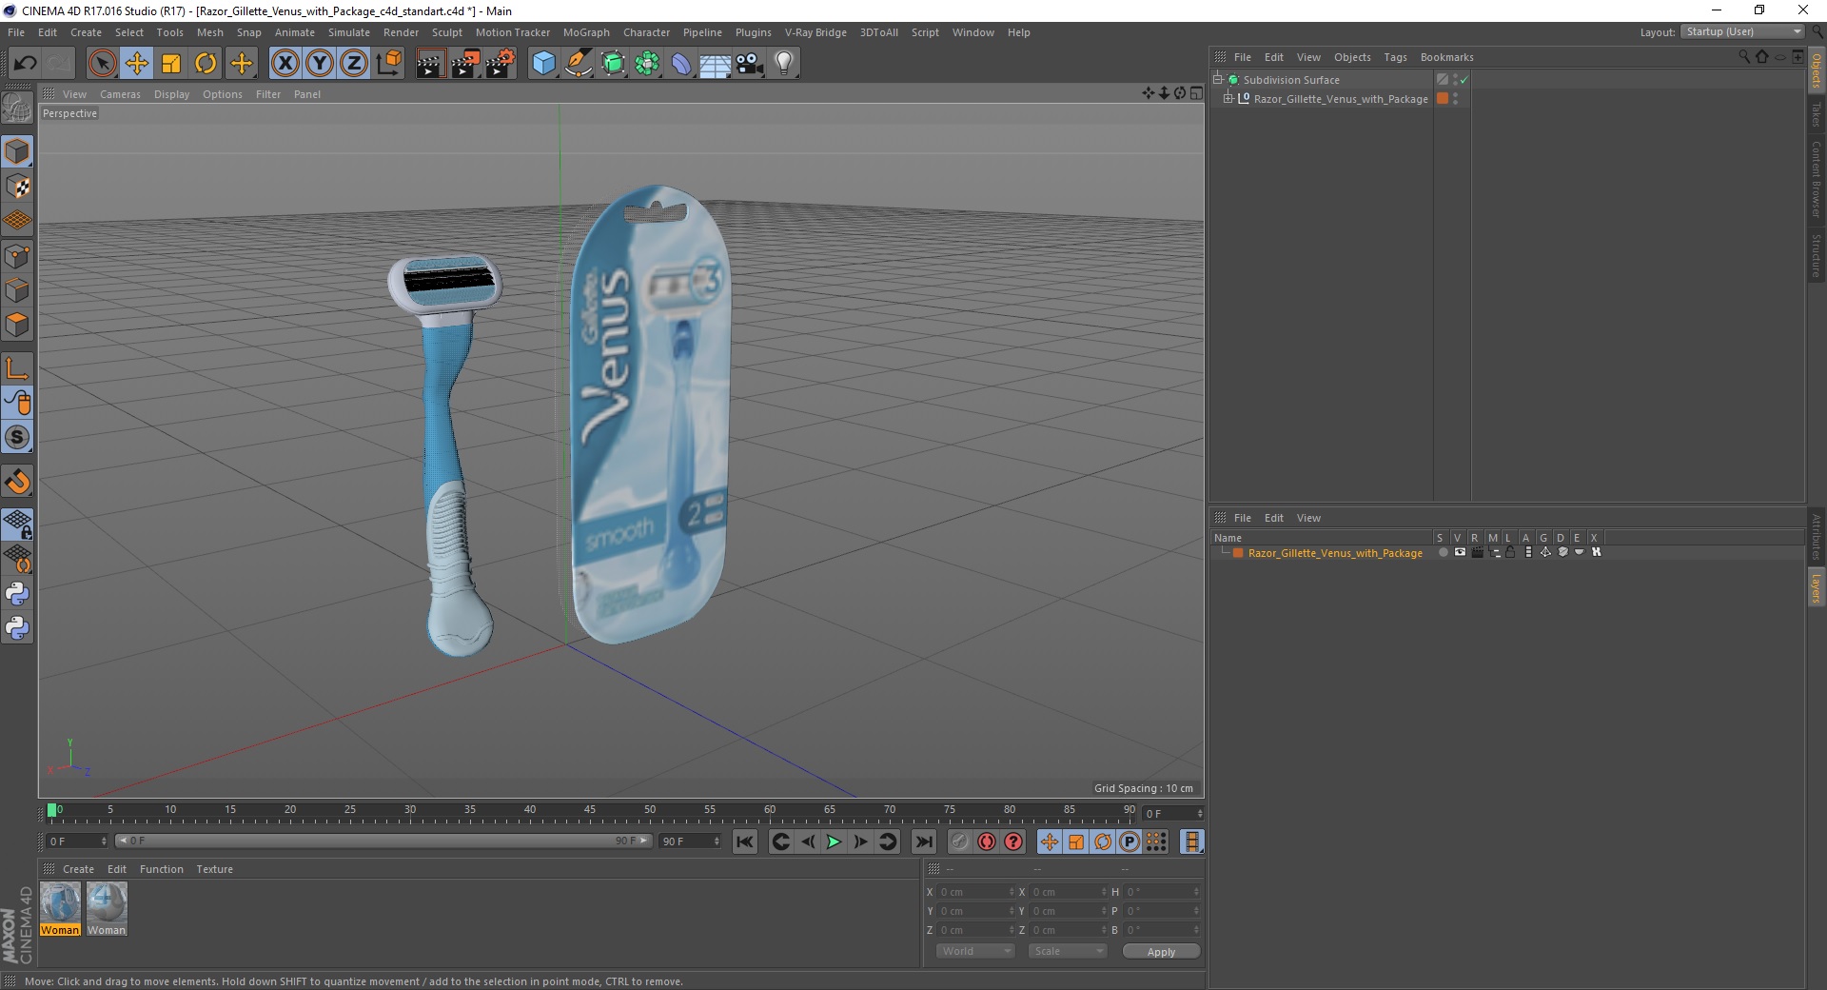Add a Cube primitive object

(543, 64)
